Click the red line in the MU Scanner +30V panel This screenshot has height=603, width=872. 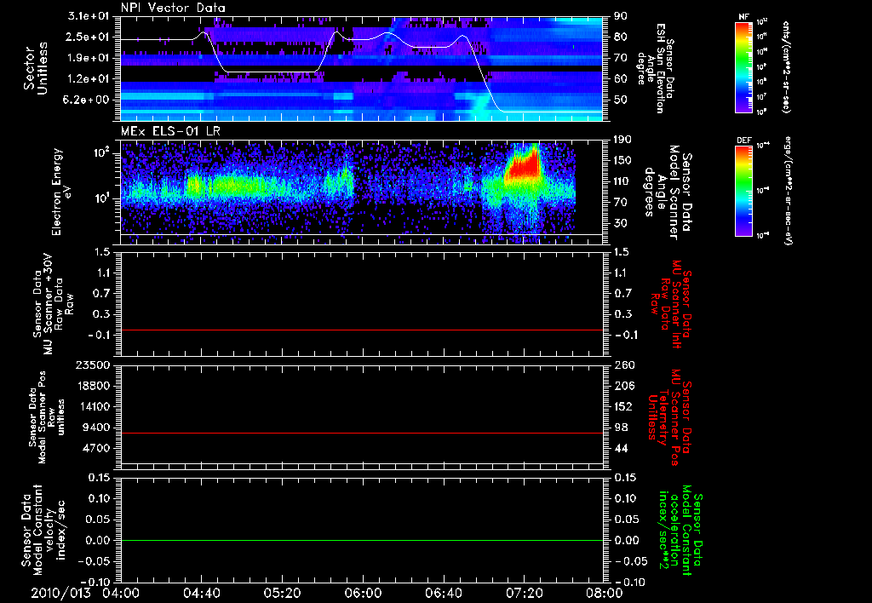[x=362, y=330]
